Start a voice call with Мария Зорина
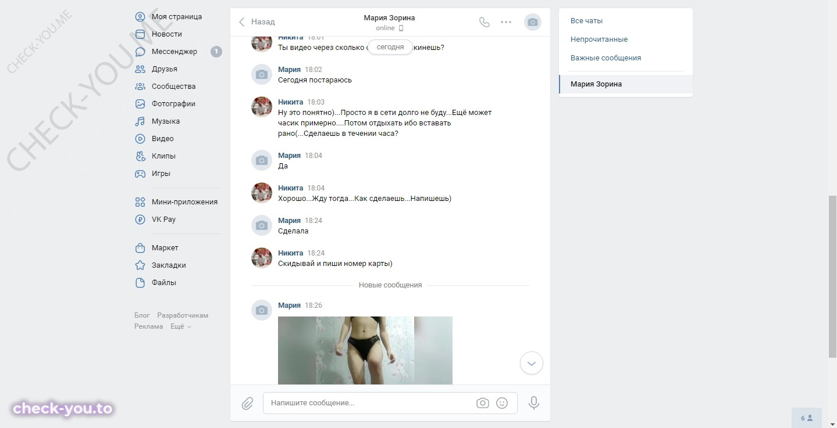 coord(485,22)
